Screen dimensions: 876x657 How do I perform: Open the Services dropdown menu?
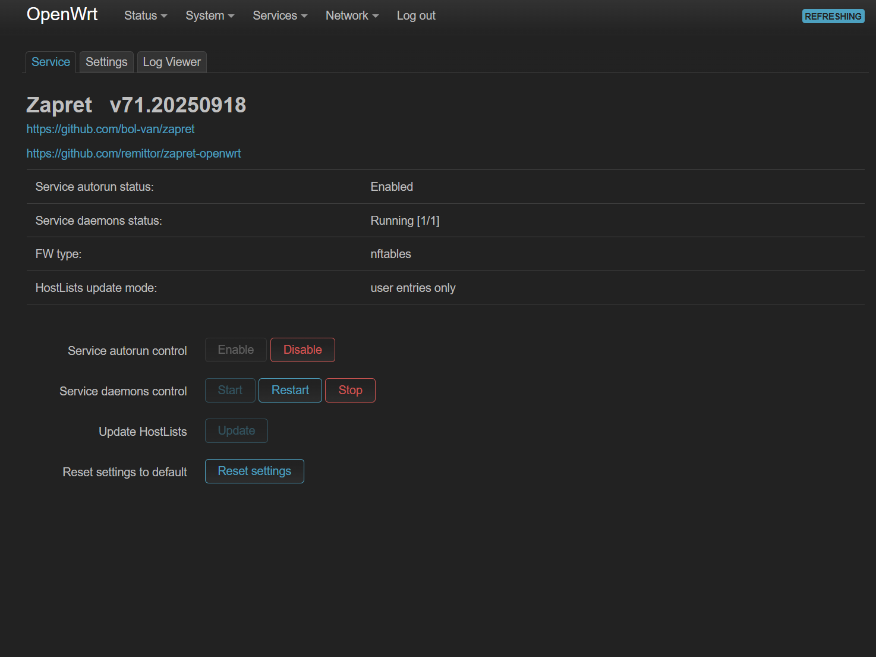point(280,15)
